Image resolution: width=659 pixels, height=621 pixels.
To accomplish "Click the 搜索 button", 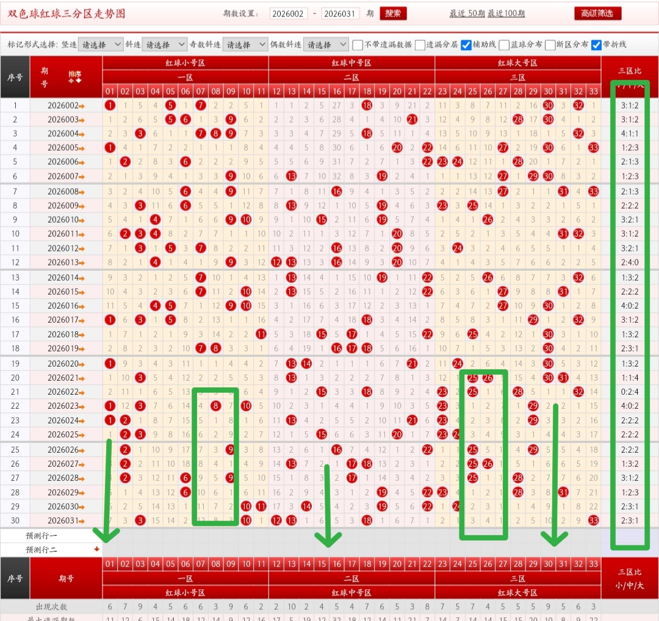I will 393,13.
